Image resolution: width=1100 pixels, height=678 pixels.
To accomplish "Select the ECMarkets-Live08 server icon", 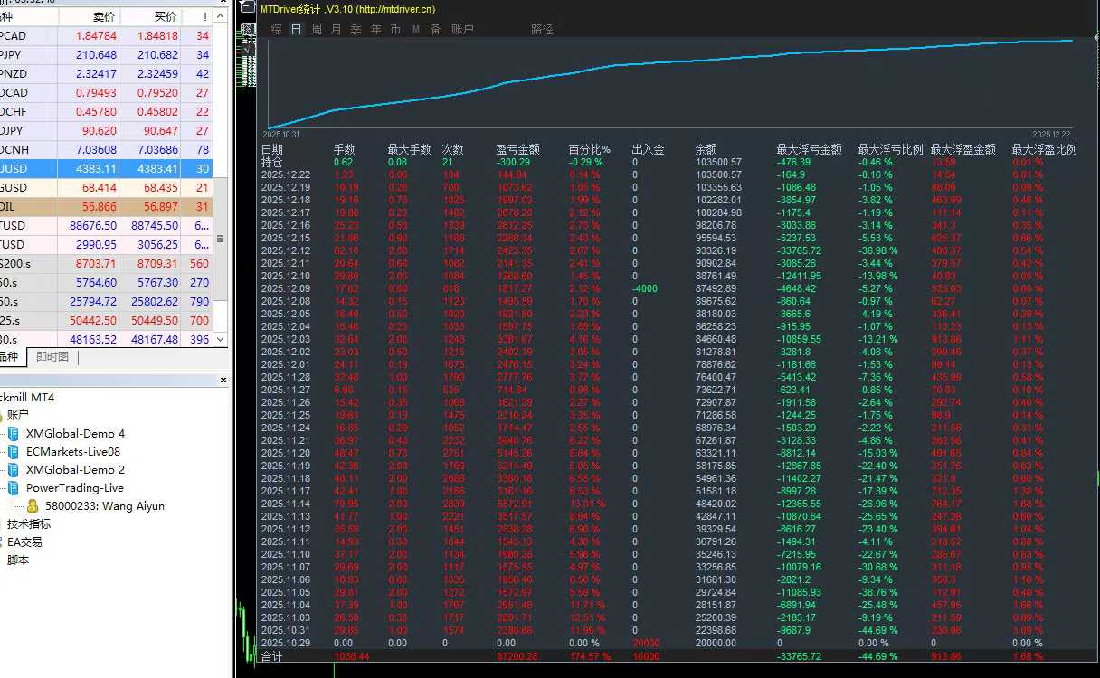I will pyautogui.click(x=14, y=452).
